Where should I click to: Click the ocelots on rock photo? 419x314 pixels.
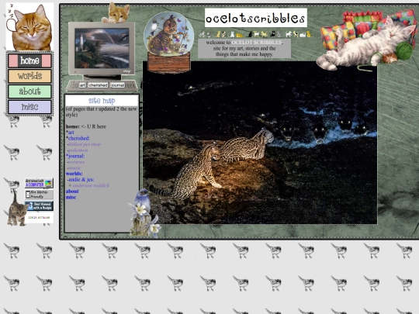click(x=260, y=143)
